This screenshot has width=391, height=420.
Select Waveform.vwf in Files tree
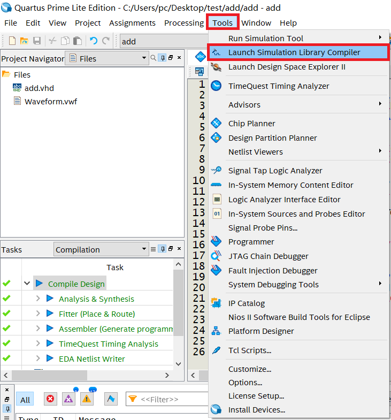[51, 102]
